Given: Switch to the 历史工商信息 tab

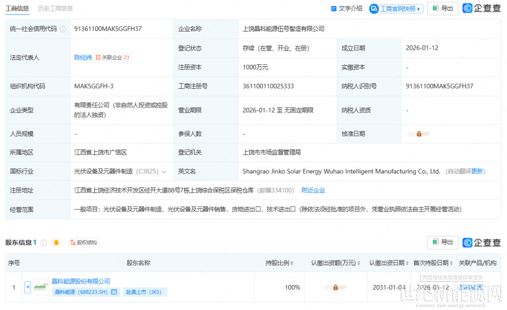Looking at the screenshot, I should [55, 8].
